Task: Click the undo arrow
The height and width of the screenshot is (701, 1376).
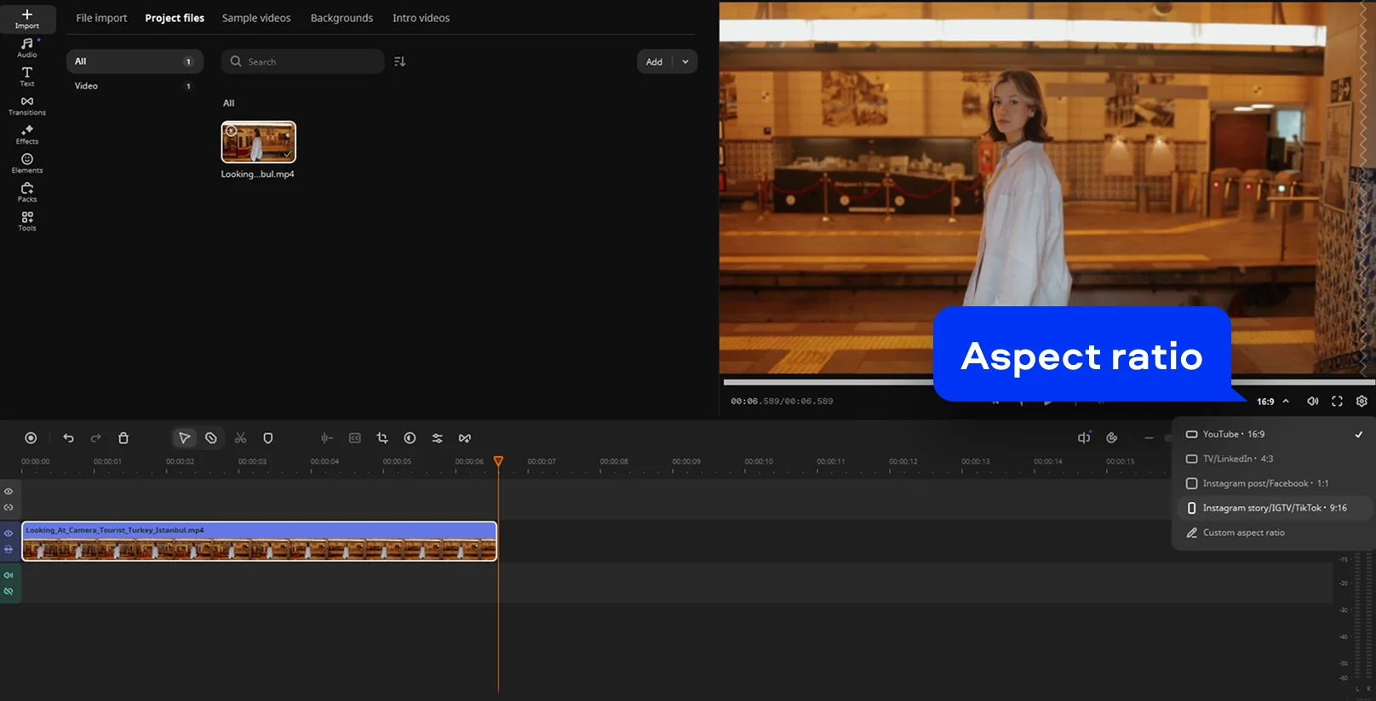Action: pyautogui.click(x=69, y=438)
